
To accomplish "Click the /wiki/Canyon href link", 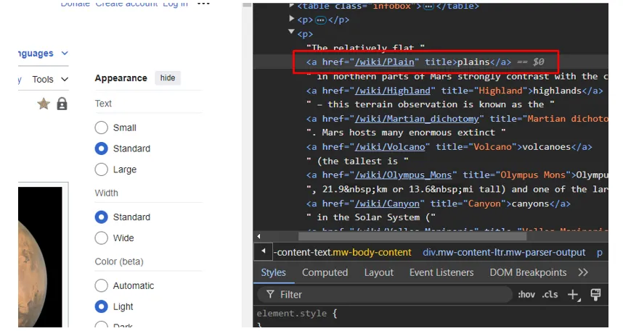I will [x=387, y=204].
